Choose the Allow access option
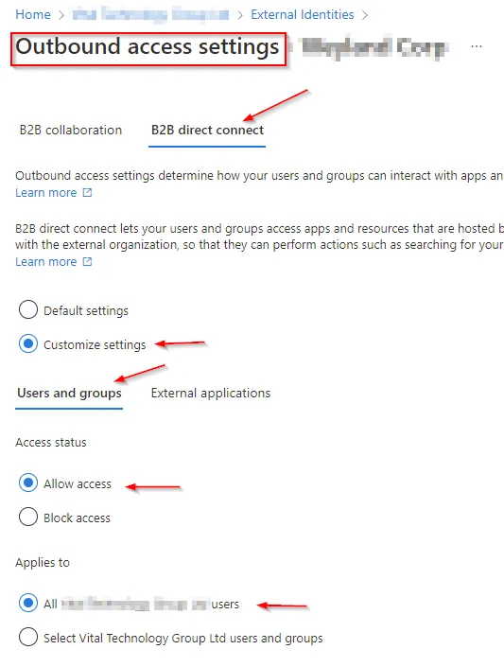Screen dimensions: 504x667 coord(28,483)
